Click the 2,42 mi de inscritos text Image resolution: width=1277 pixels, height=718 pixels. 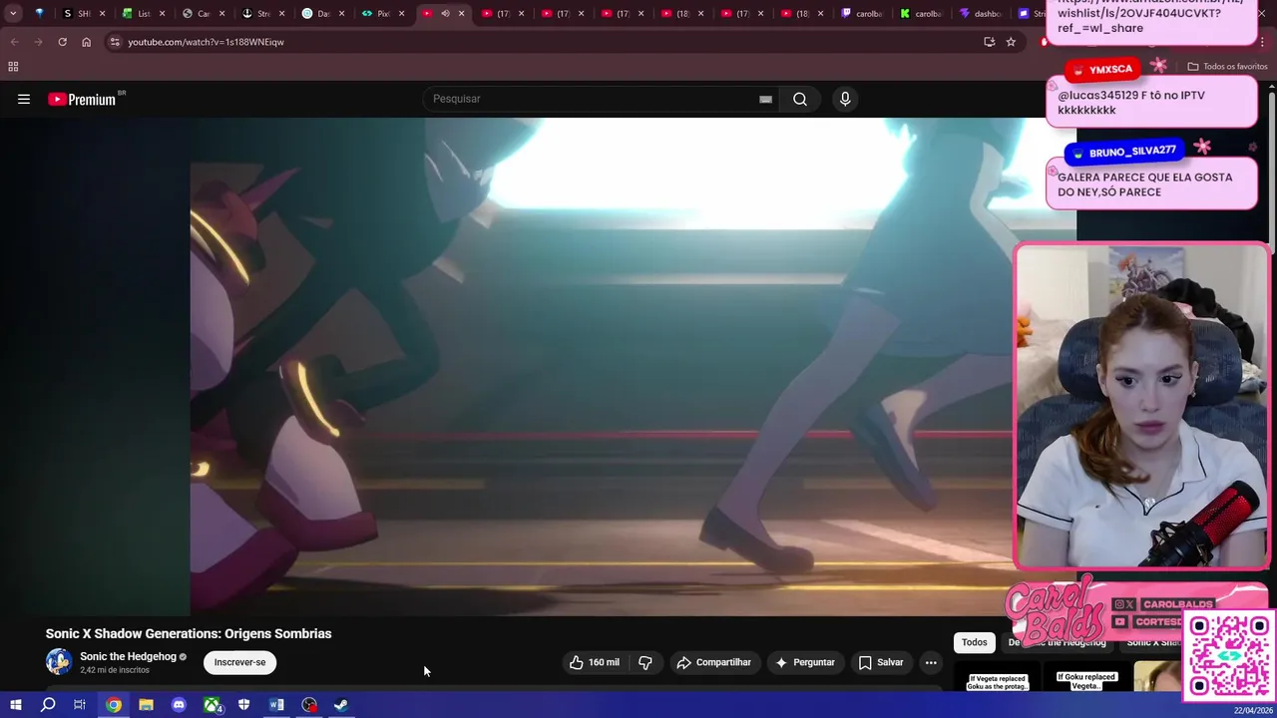(115, 670)
